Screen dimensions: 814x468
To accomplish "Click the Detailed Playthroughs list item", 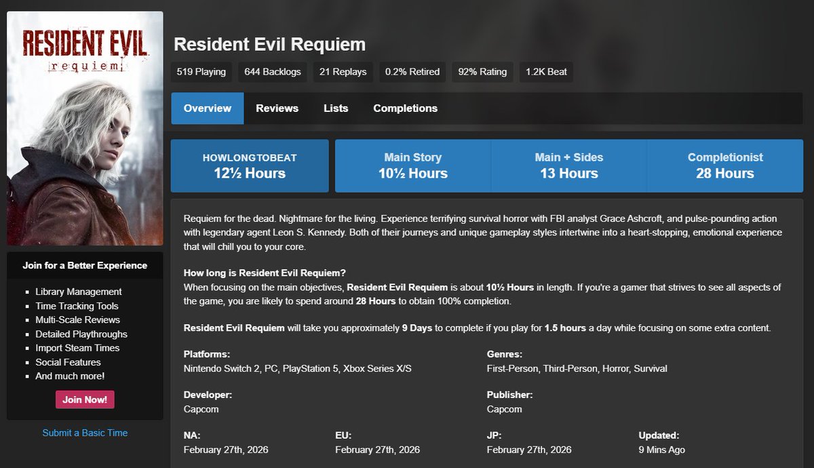I will [81, 334].
